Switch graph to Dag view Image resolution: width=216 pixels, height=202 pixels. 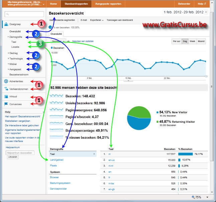coord(185,41)
